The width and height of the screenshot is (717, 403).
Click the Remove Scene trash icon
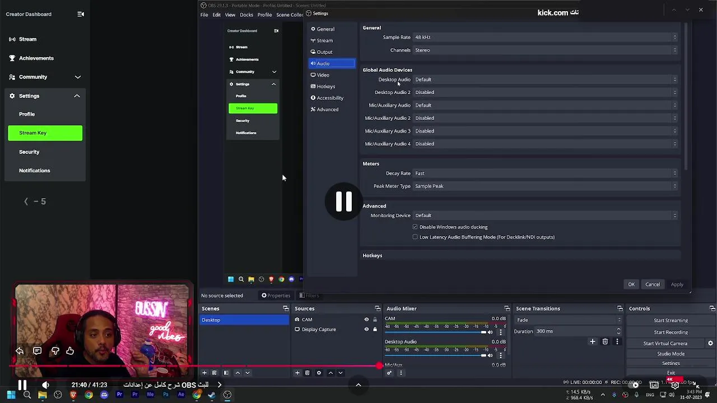214,373
